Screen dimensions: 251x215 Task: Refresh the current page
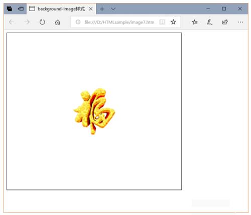point(42,22)
